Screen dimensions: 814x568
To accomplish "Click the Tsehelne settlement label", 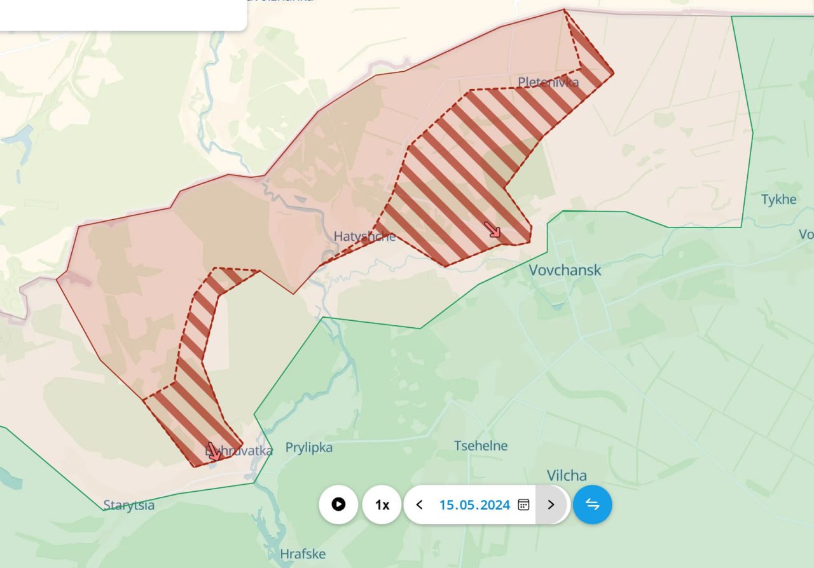I will (481, 445).
